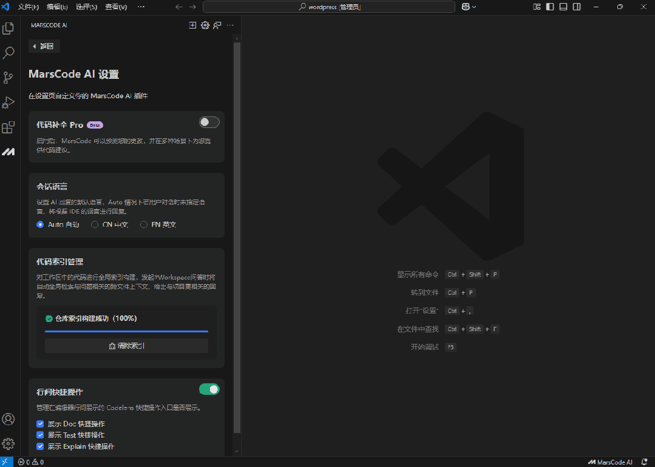Open the 选择(S) menu

(86, 7)
